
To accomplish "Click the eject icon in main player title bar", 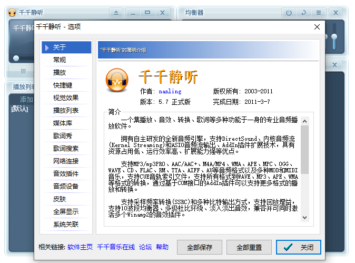I will [116, 12].
